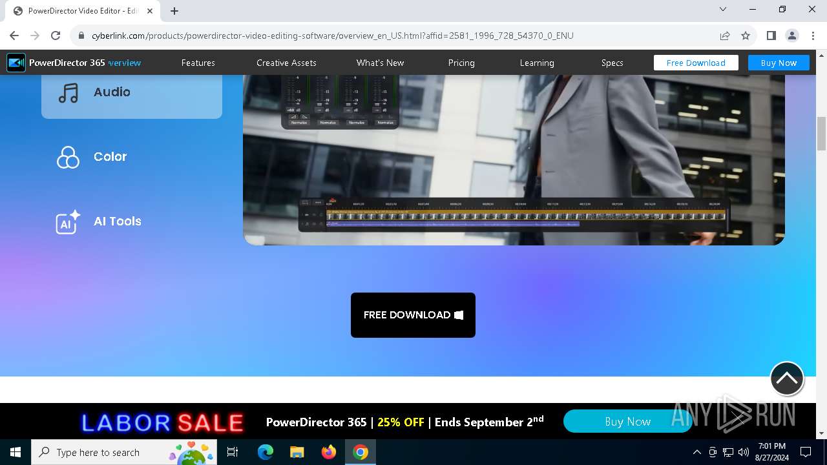This screenshot has width=827, height=465.
Task: Select the Audio music note icon
Action: click(x=68, y=92)
